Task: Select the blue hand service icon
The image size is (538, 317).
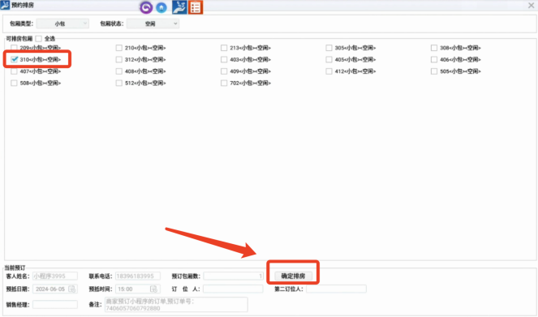Action: pyautogui.click(x=179, y=7)
